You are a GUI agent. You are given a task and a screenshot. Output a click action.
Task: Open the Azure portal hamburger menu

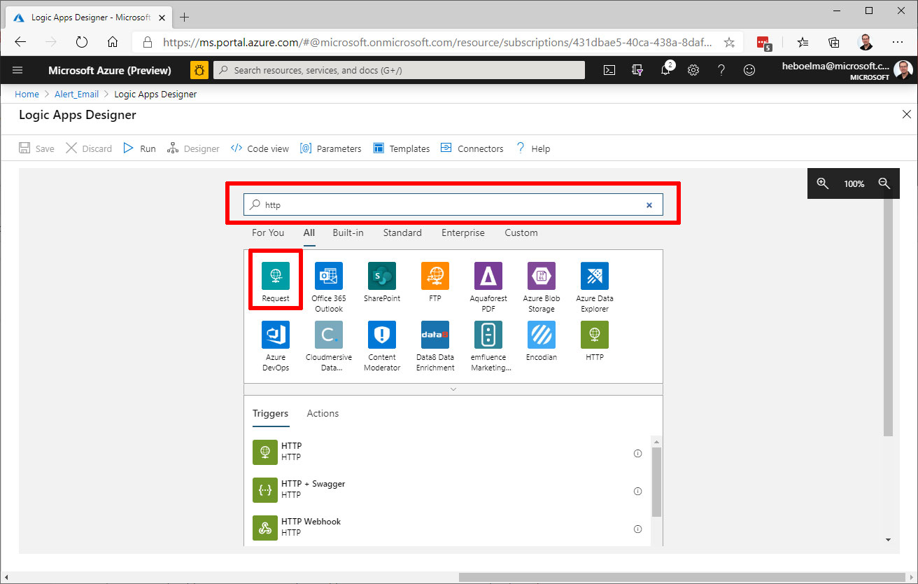click(18, 70)
